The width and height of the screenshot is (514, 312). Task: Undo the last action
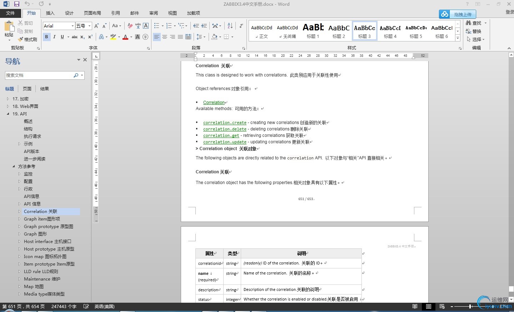point(27,4)
